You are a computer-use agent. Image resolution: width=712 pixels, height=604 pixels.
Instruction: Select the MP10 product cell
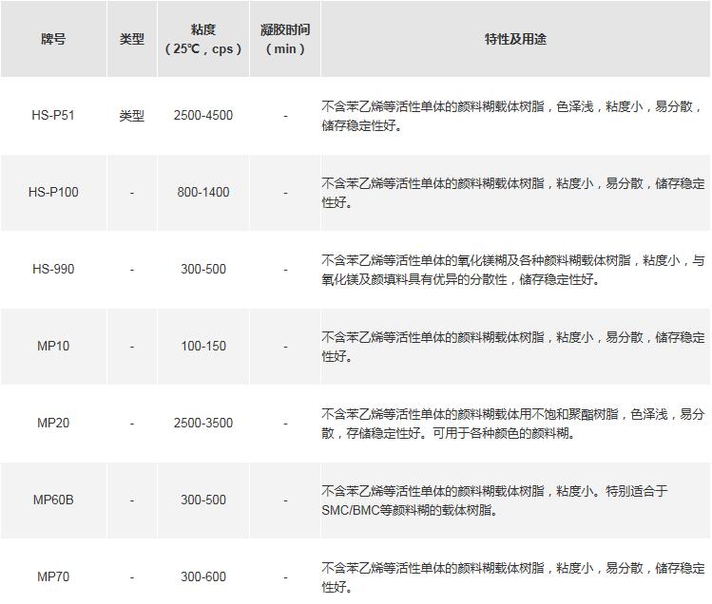[x=53, y=347]
